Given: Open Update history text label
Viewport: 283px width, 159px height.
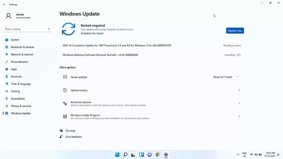Looking at the screenshot, I should [79, 90].
